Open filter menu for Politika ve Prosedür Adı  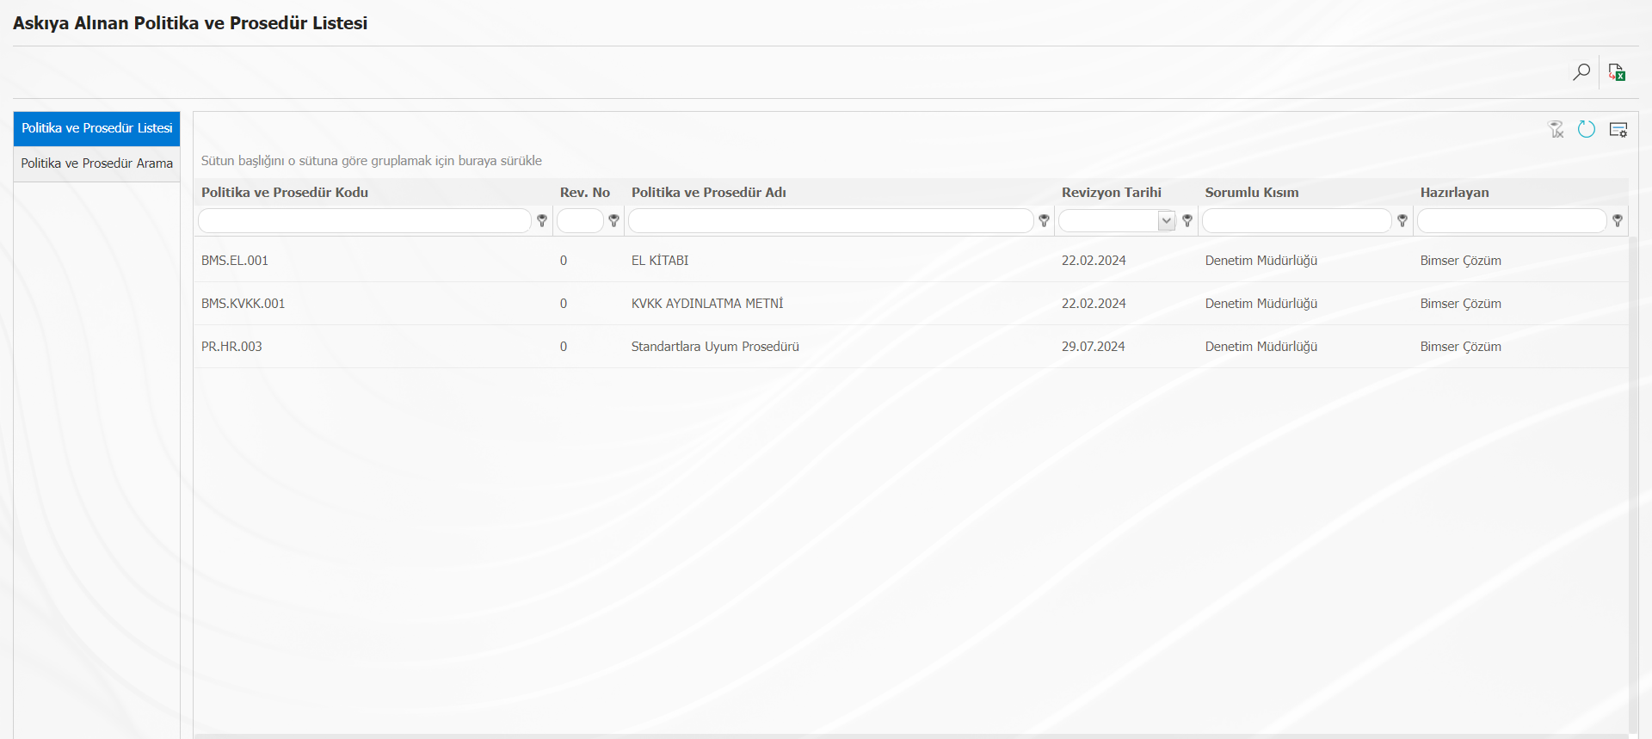coord(1044,221)
